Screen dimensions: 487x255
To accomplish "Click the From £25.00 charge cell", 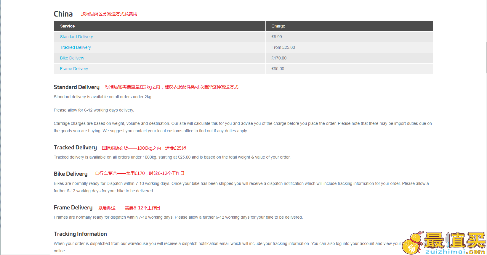I will pyautogui.click(x=349, y=47).
